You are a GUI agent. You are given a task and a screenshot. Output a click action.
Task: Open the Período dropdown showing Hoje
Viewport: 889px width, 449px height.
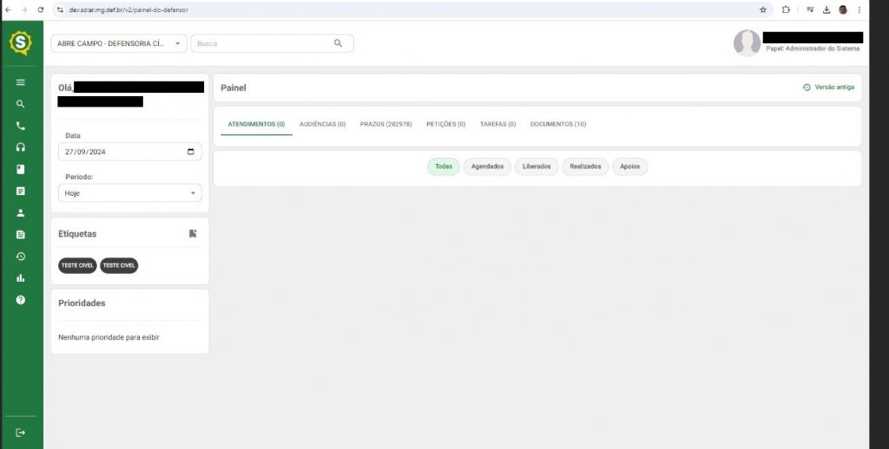(129, 193)
